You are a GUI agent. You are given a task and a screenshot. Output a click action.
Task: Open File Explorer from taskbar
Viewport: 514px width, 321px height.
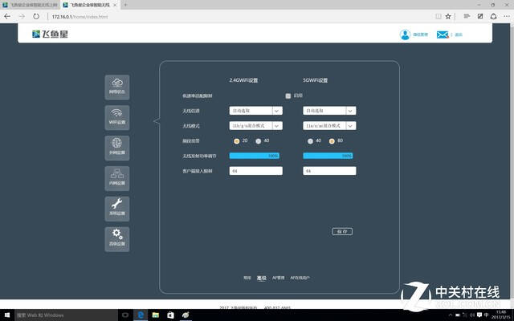155,315
